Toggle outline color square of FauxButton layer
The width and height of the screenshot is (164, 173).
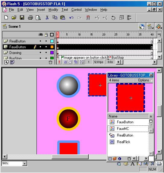(52, 47)
